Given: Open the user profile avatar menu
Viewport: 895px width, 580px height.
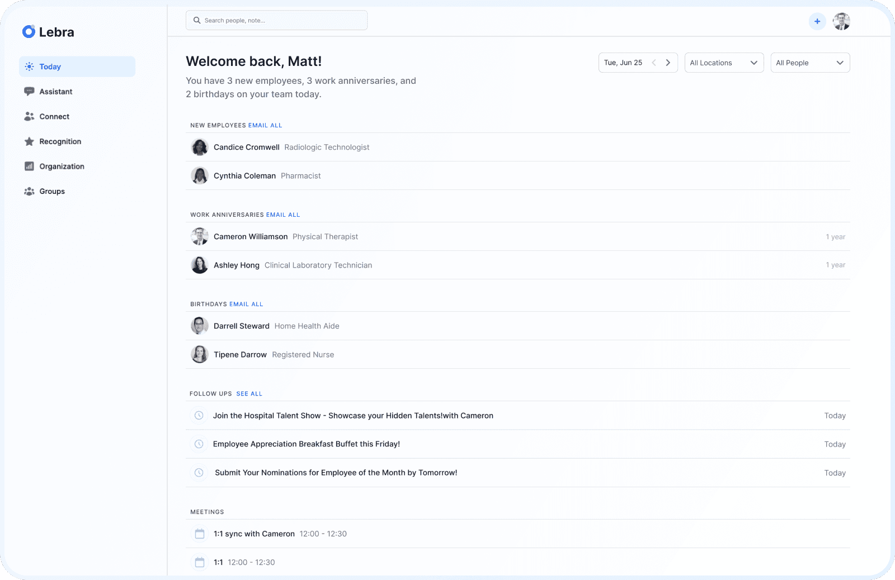Looking at the screenshot, I should 841,21.
